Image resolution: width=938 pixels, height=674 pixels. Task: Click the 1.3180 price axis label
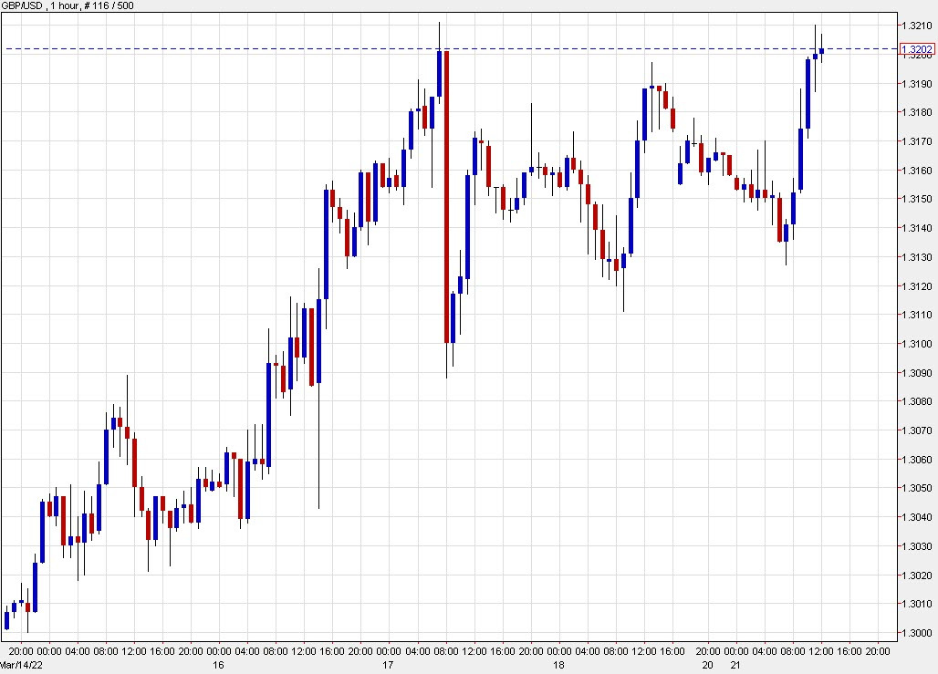[x=917, y=112]
